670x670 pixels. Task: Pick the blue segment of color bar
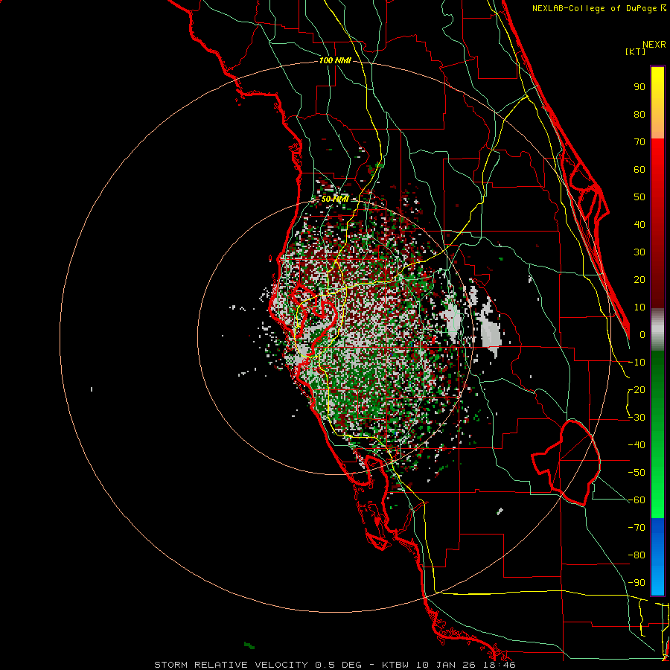click(657, 557)
